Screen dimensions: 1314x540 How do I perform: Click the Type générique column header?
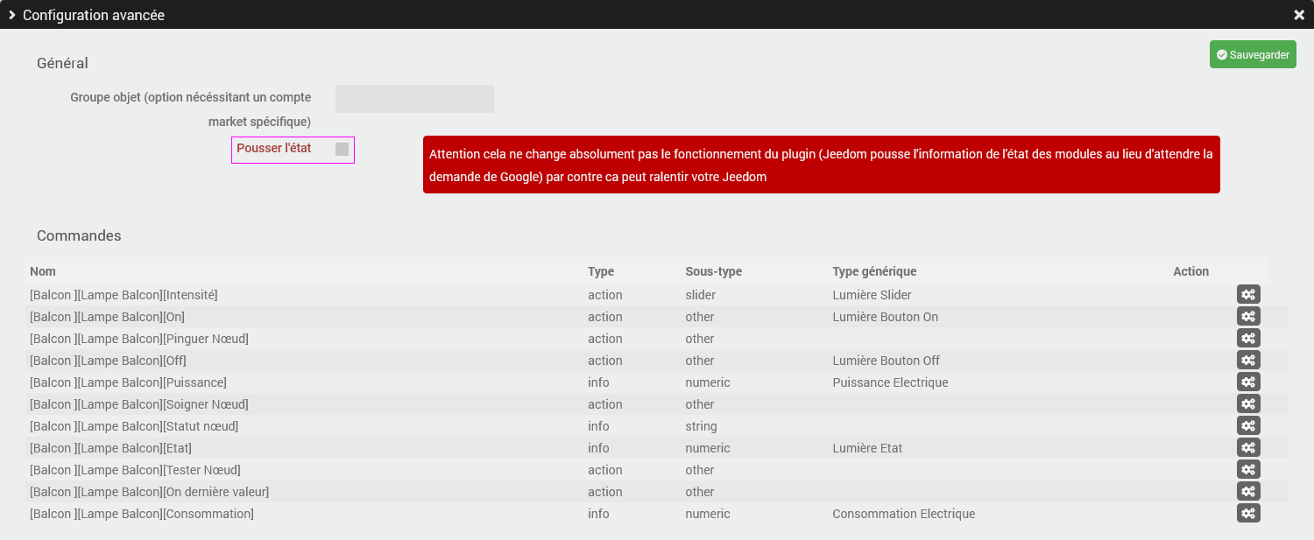[874, 271]
